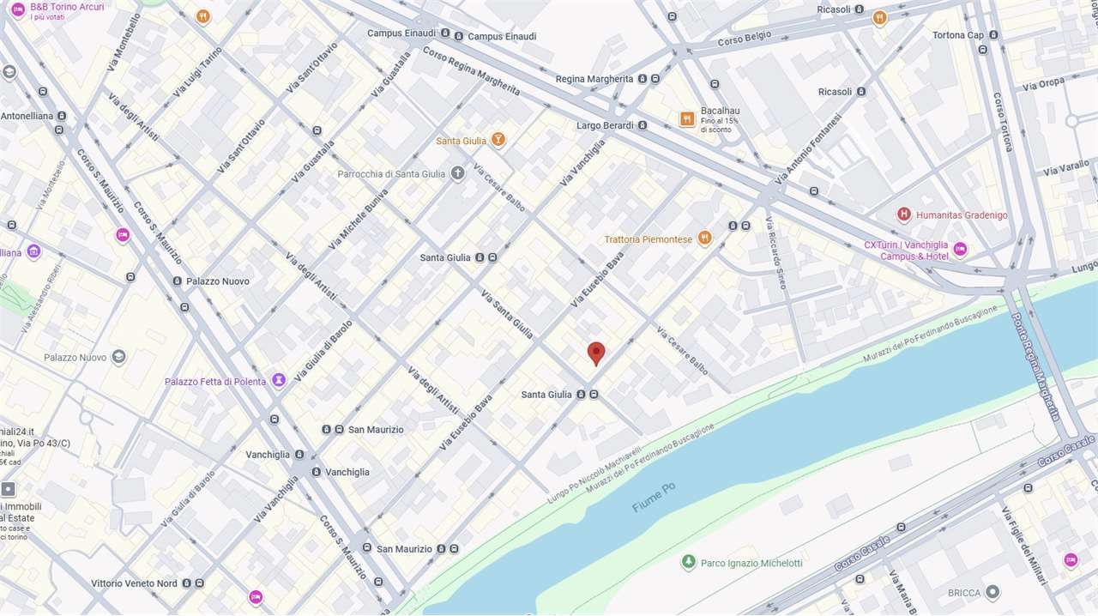Open the Humanitas Gradenigo hospital icon
1098x616 pixels.
[x=903, y=214]
